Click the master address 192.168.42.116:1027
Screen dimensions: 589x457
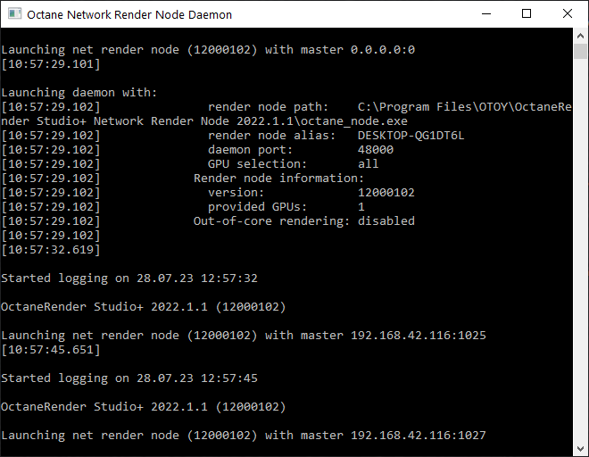[418, 436]
